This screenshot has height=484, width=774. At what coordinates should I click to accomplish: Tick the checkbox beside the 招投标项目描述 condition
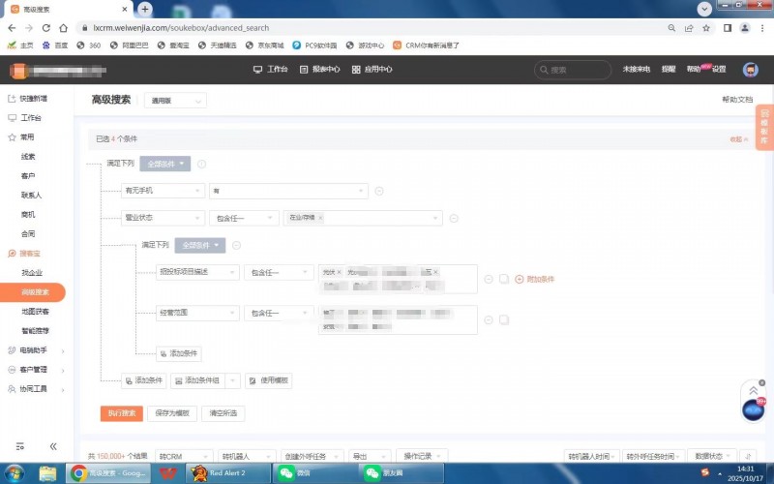(503, 279)
